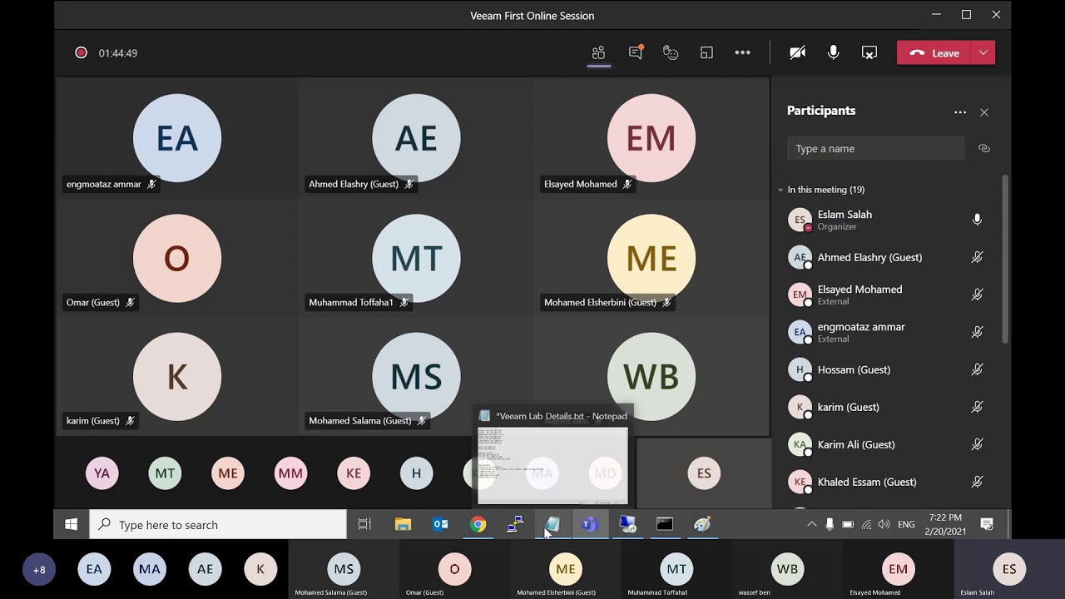
Task: Switch to Microsoft Teams in the taskbar
Action: pyautogui.click(x=590, y=524)
